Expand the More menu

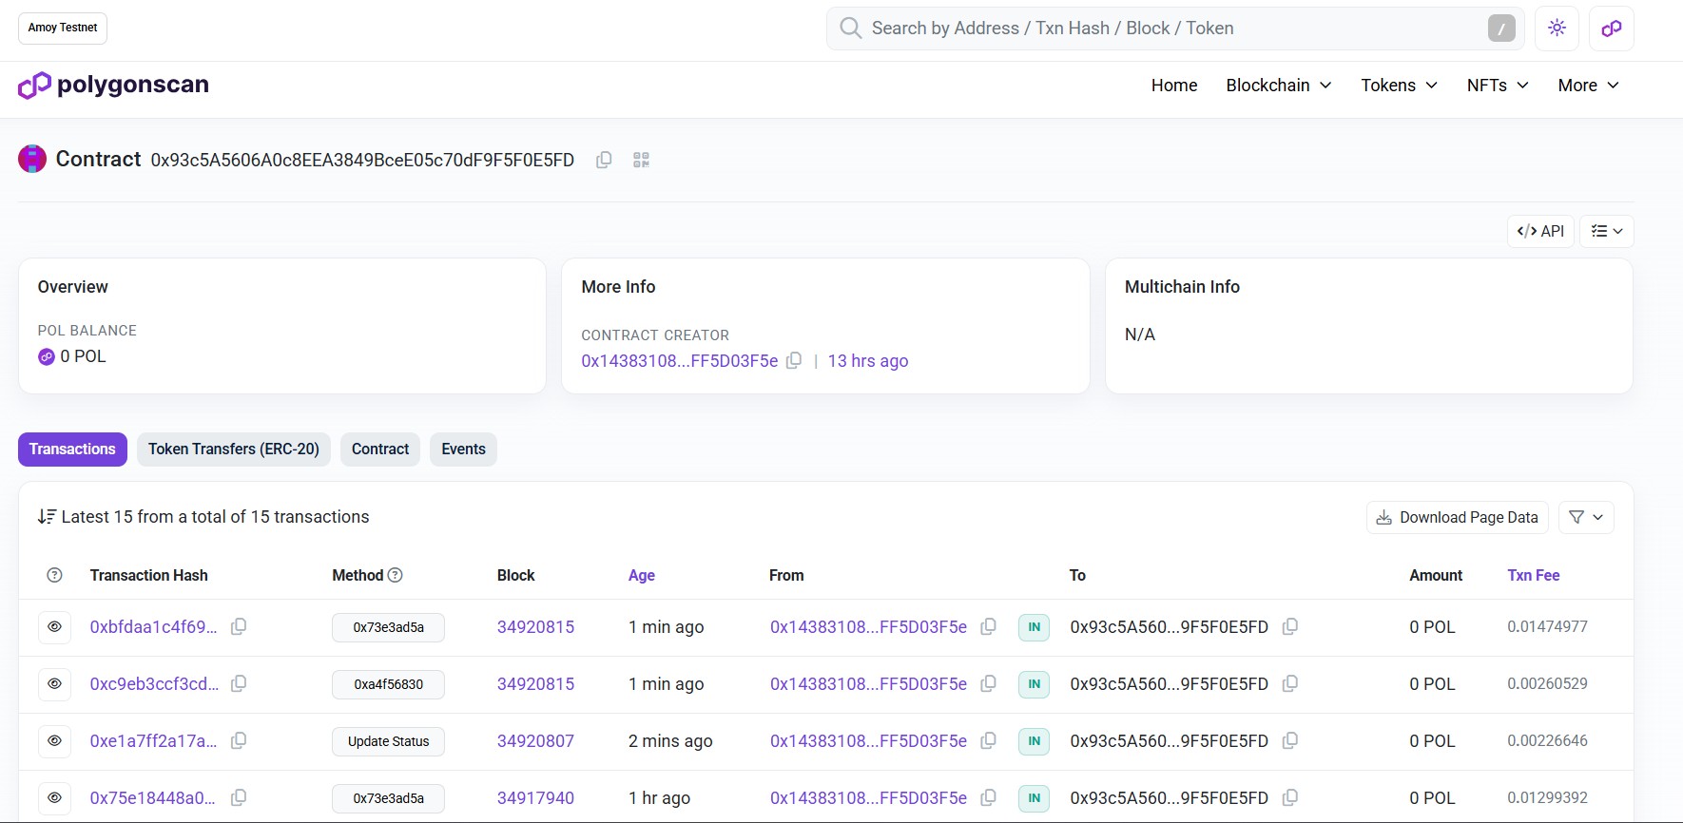pyautogui.click(x=1588, y=86)
